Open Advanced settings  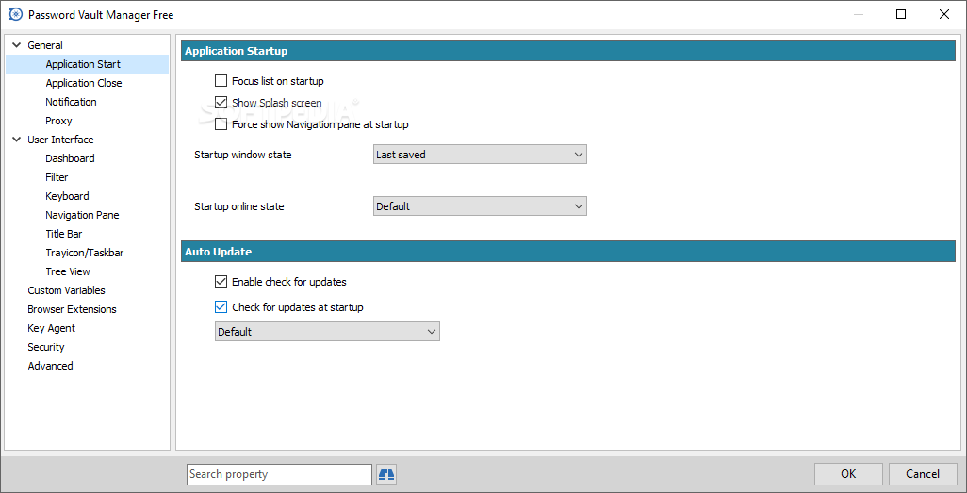[x=51, y=366]
